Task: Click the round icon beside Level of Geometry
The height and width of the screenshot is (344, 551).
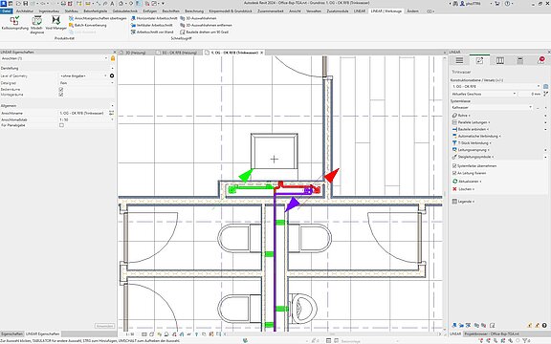Action: 112,75
